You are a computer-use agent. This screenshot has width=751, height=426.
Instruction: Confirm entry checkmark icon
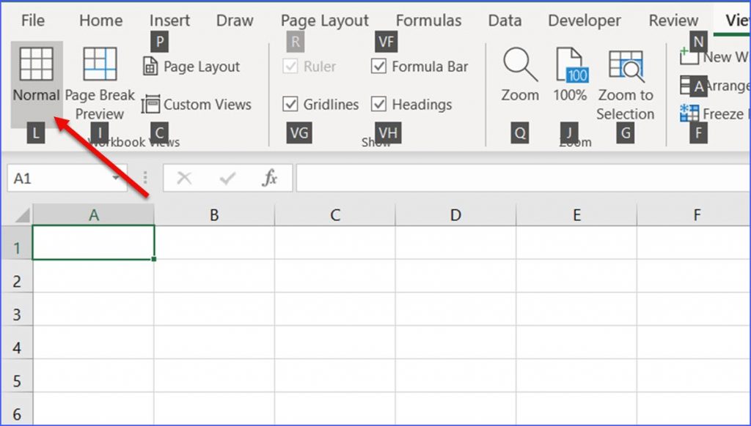227,179
